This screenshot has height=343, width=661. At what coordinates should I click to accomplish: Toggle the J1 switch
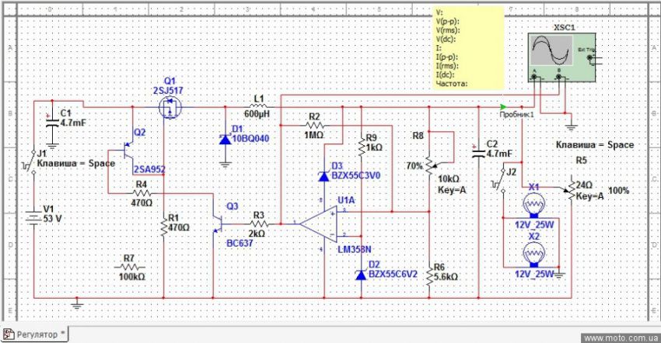click(x=33, y=161)
